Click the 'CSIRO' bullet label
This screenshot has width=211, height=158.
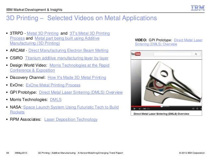point(16,58)
